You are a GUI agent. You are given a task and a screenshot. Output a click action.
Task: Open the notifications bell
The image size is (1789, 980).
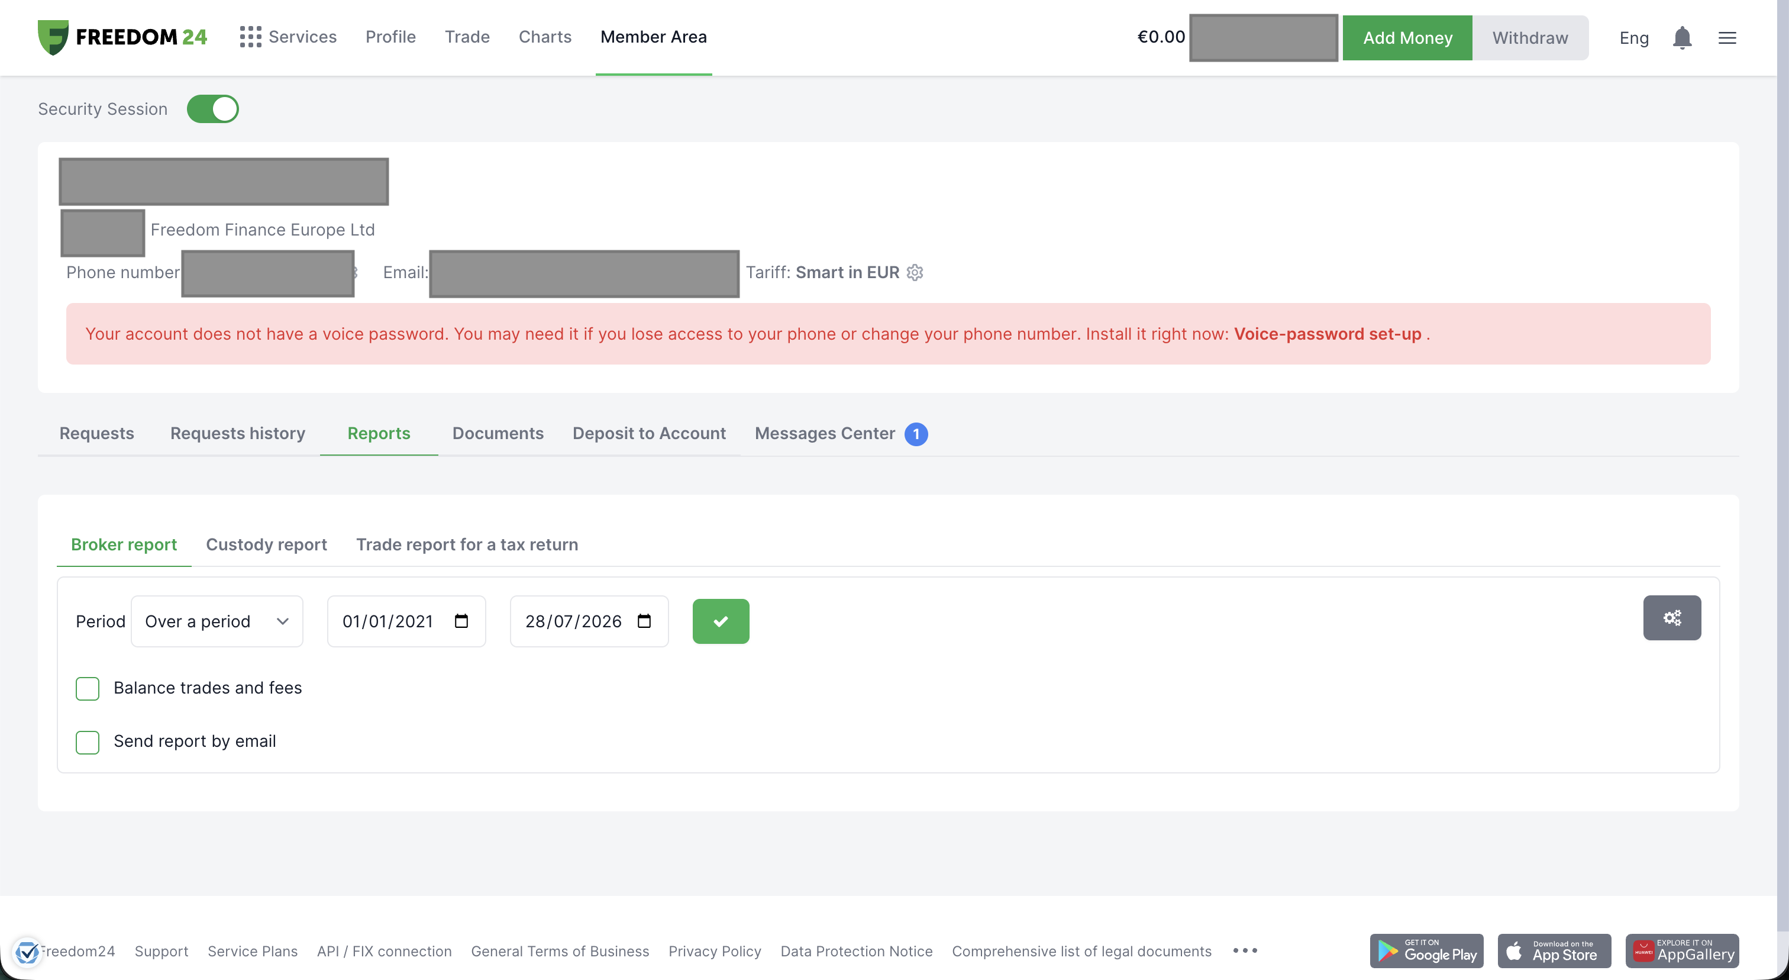(x=1681, y=37)
